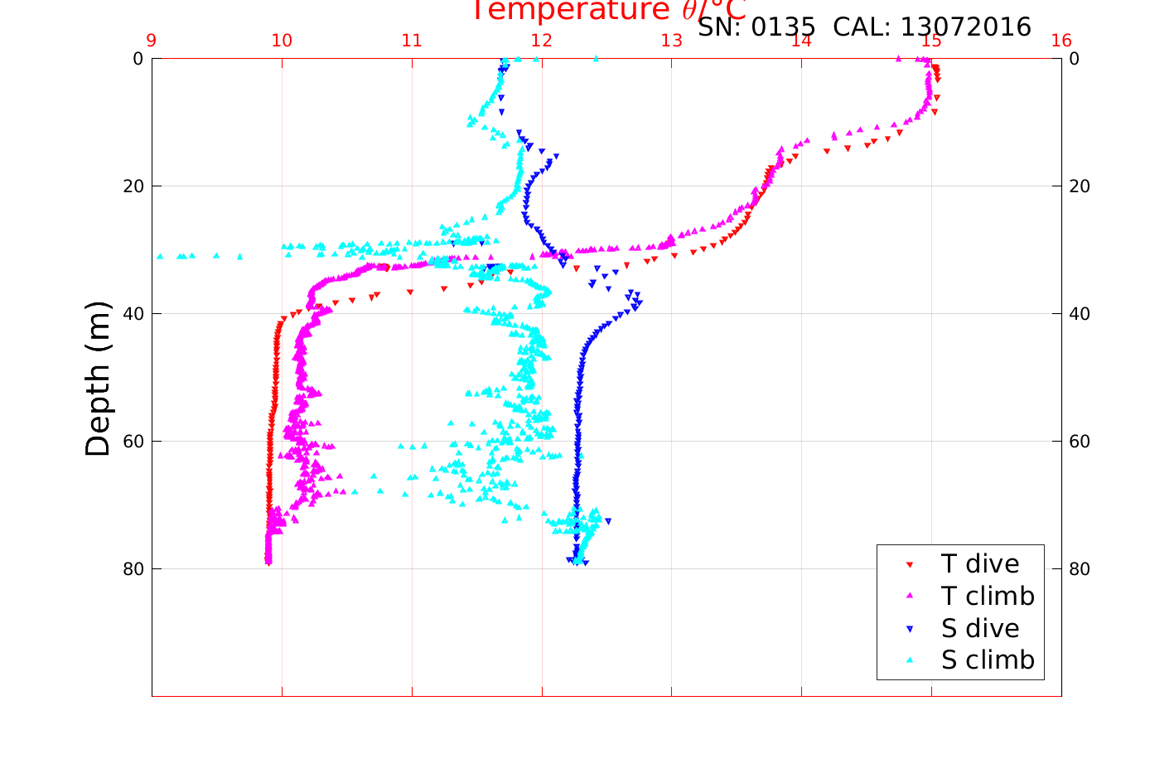The height and width of the screenshot is (783, 1174).
Task: Click the 'S climb' legend entry
Action: [x=988, y=660]
